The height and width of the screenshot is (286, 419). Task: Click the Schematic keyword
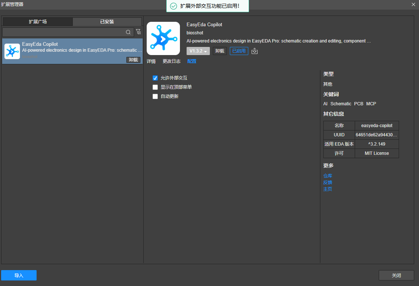(341, 104)
